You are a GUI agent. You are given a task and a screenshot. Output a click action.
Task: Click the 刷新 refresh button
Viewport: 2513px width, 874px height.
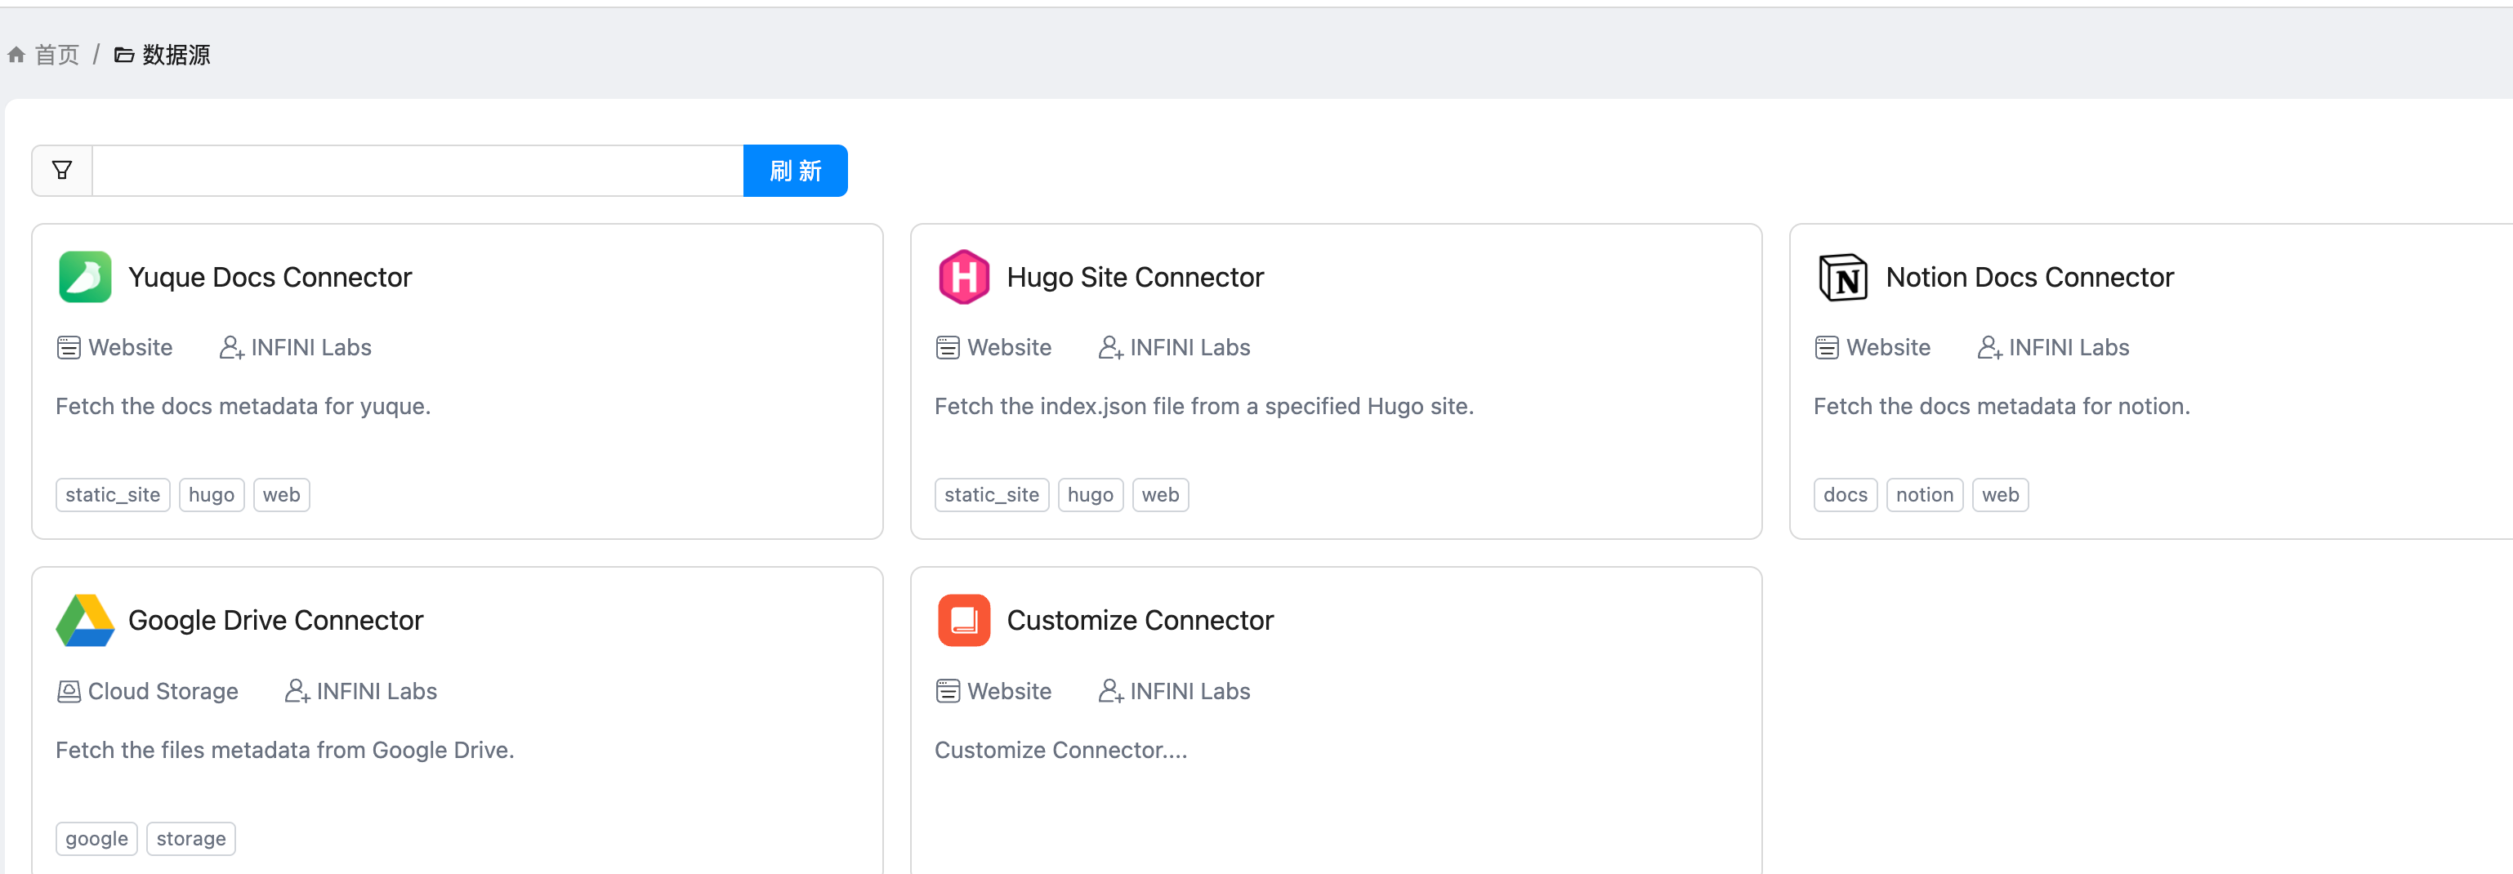click(795, 171)
